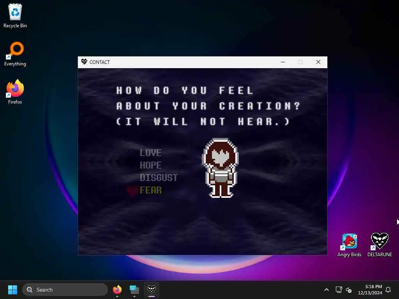
Task: Click the disabled maximize button of CONTACT
Action: [x=300, y=62]
